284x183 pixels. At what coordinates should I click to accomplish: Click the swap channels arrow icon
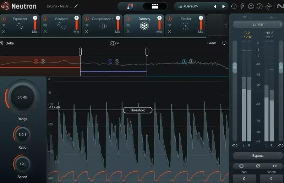pos(275,166)
